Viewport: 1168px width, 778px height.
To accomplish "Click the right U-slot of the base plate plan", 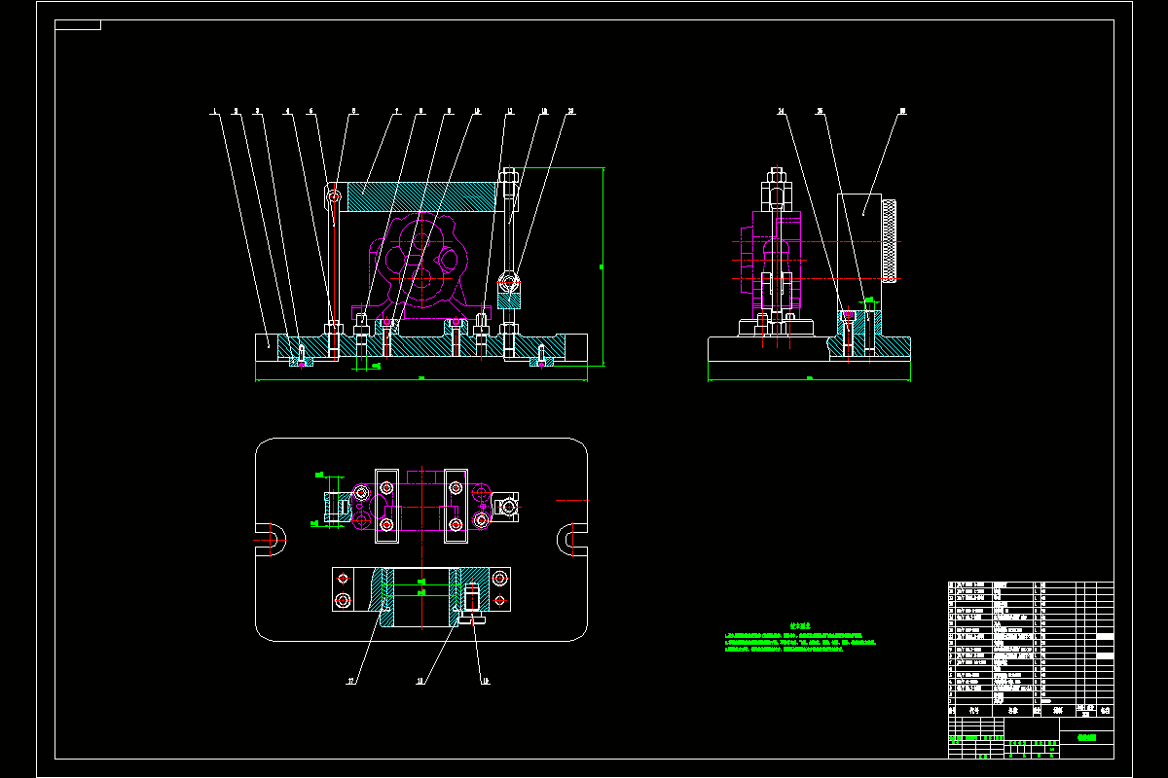I will point(572,538).
